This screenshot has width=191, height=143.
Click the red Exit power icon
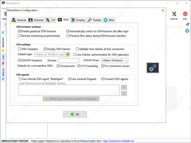coord(185,15)
